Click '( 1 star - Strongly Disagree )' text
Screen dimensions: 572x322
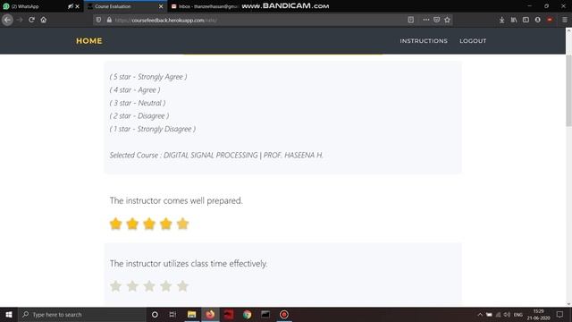click(153, 129)
